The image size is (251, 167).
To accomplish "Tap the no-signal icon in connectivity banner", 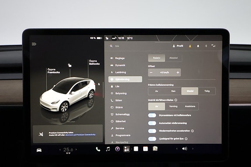I will (41, 134).
